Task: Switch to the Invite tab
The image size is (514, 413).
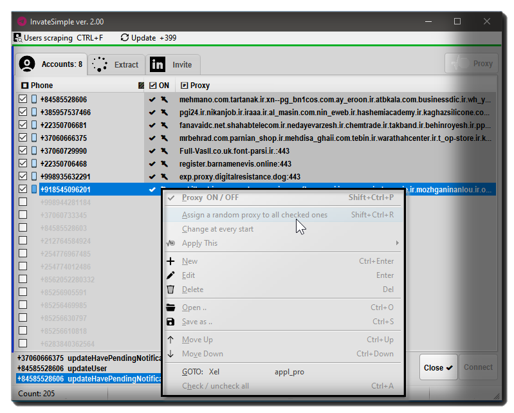Action: pos(173,64)
